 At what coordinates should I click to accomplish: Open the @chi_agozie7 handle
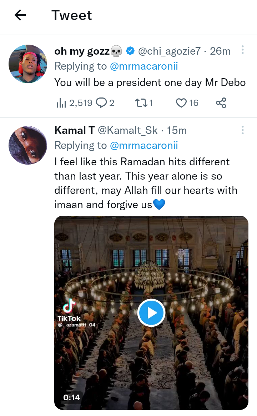(169, 51)
